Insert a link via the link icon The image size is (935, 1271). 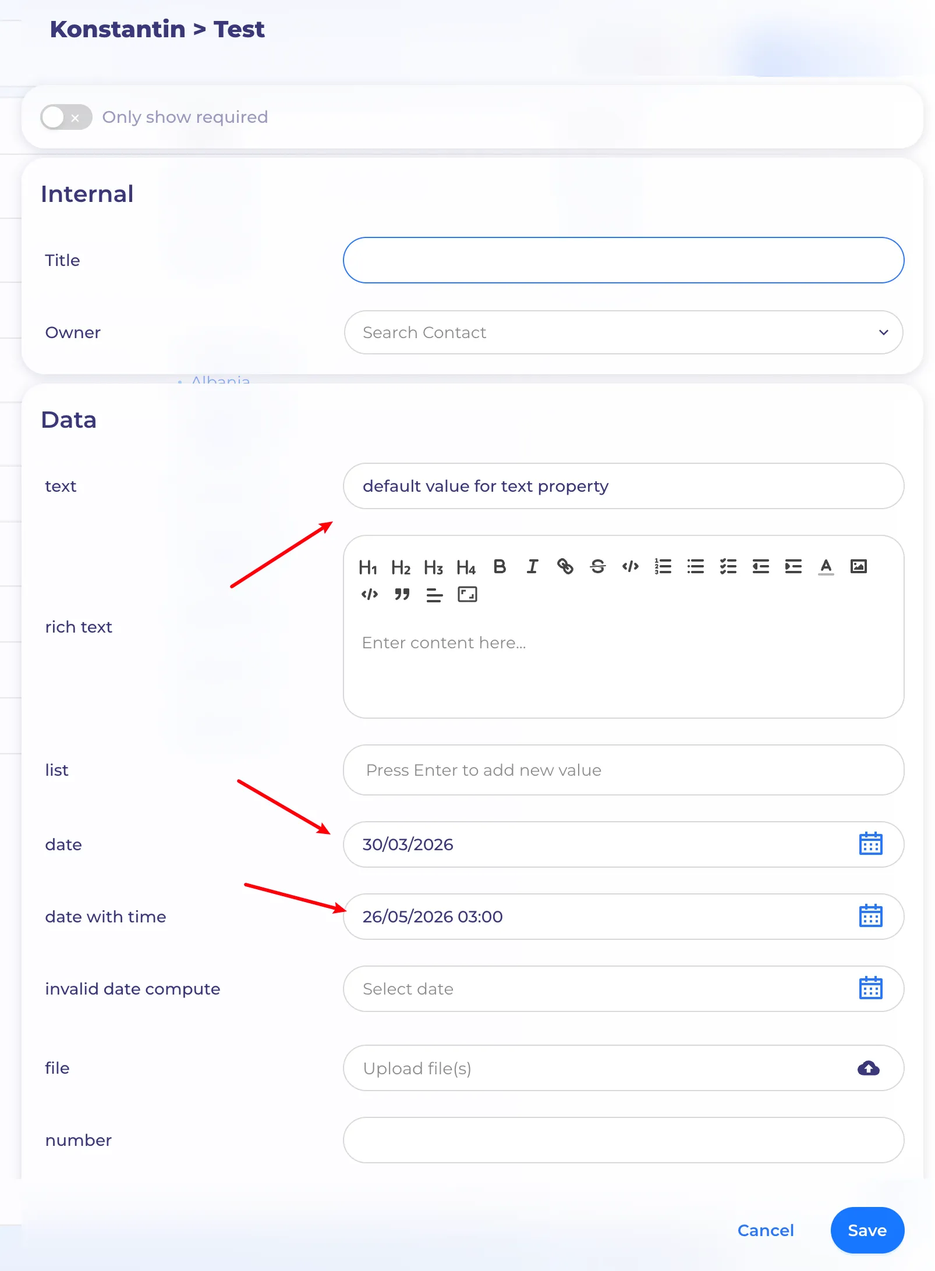pyautogui.click(x=565, y=567)
